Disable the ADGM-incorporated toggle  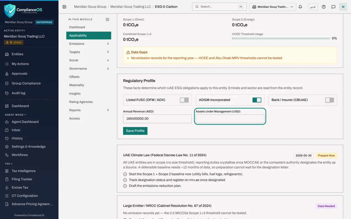tap(257, 100)
